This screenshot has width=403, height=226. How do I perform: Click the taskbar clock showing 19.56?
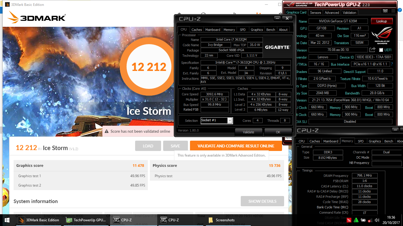(391, 218)
